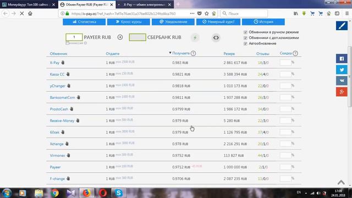Sort by Резерв column header
Viewport: 352px width, 198px height.
tap(229, 54)
